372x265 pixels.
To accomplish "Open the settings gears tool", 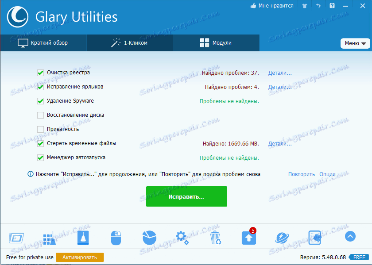I will coord(182,238).
